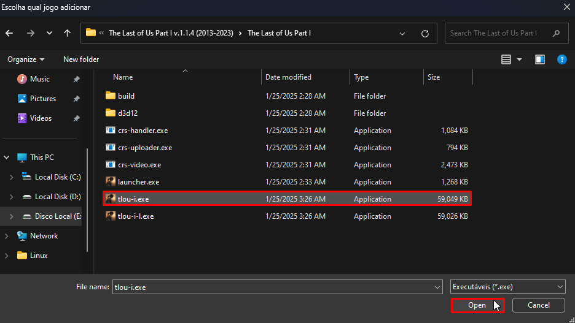The height and width of the screenshot is (323, 575).
Task: Click New folder in the toolbar
Action: (x=81, y=59)
